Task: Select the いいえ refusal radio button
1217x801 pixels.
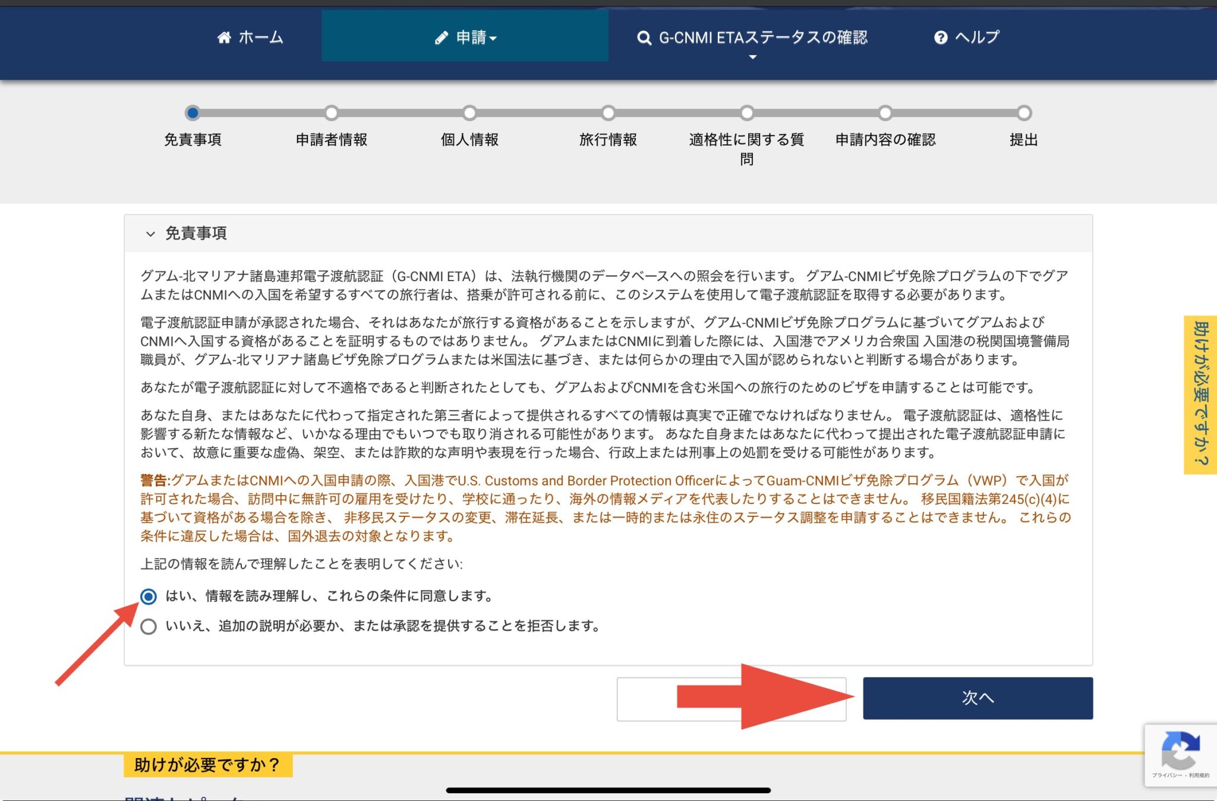Action: click(x=149, y=626)
